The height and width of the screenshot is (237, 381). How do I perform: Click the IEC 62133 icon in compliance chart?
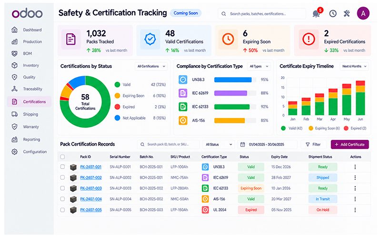[x=183, y=107]
